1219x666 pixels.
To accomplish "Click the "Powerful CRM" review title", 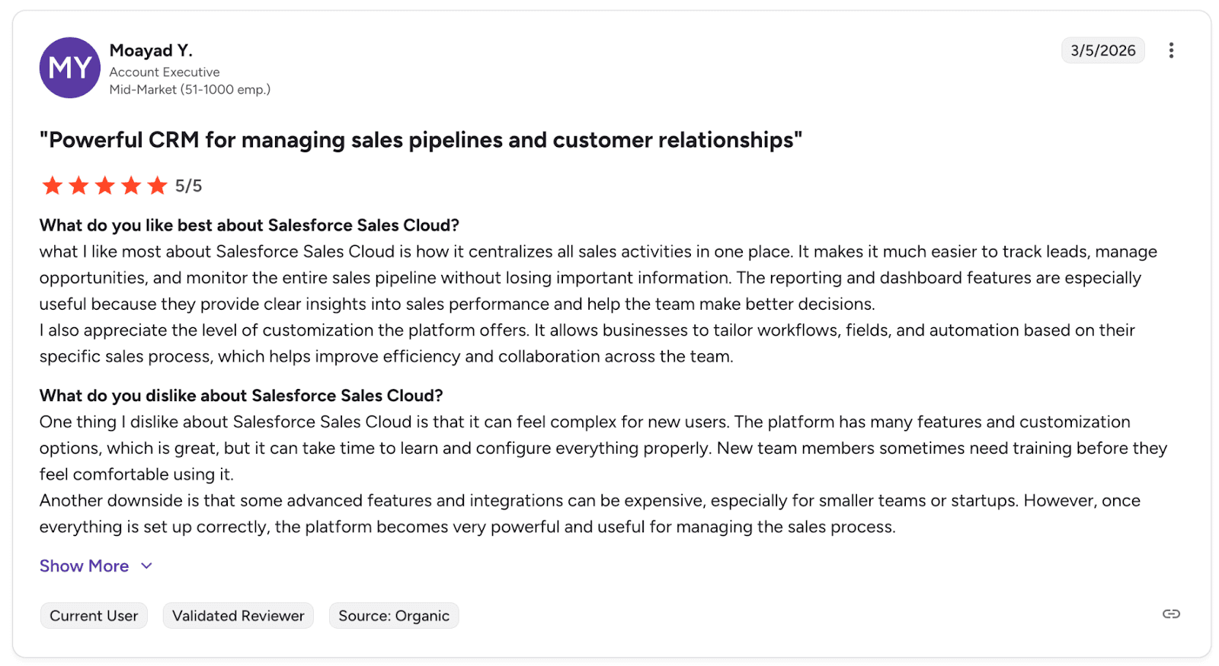I will pyautogui.click(x=421, y=140).
